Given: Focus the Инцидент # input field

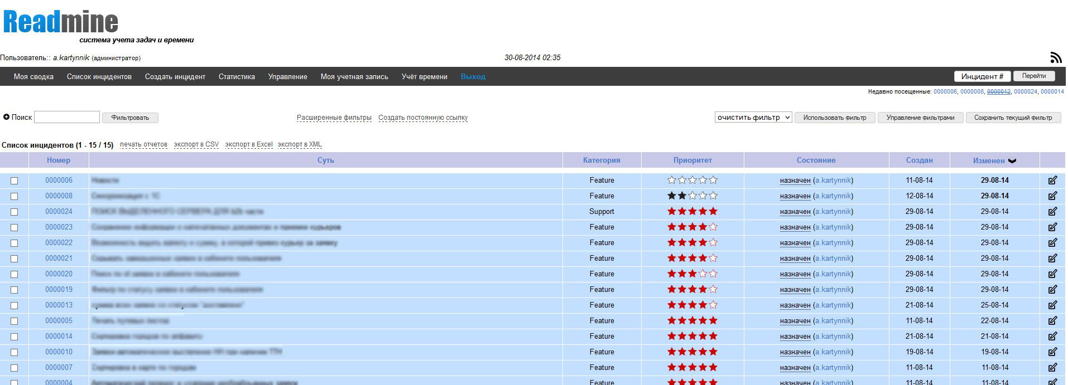Looking at the screenshot, I should (982, 76).
